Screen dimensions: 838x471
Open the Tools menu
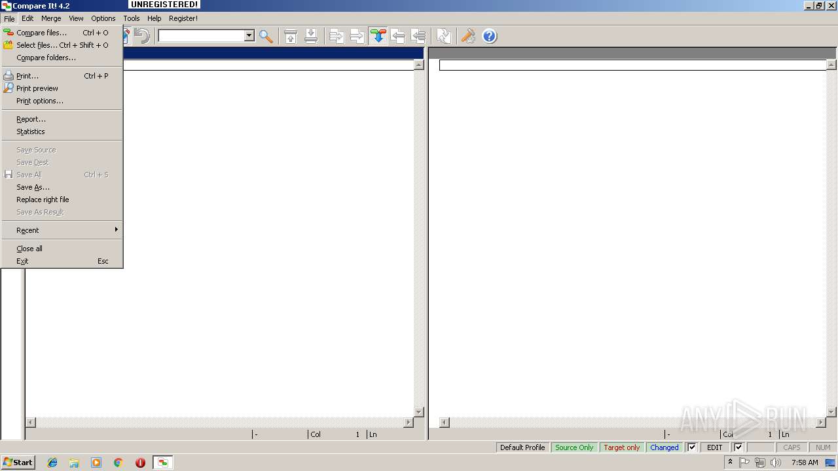[x=132, y=18]
